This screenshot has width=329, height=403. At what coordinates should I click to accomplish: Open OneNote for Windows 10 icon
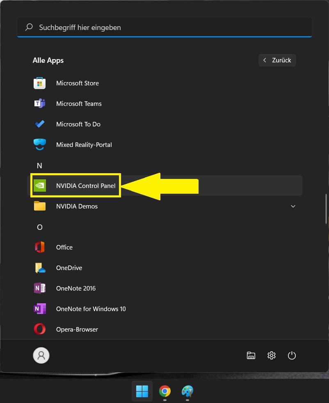tap(39, 309)
